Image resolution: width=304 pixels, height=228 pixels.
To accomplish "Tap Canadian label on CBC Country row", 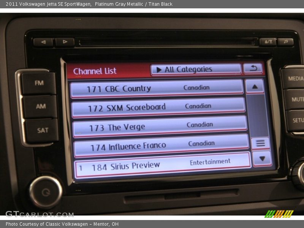I will pyautogui.click(x=196, y=88).
